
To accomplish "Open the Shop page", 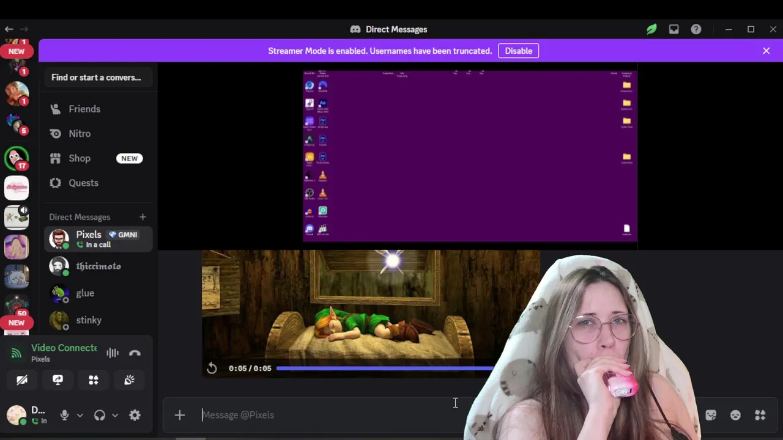I will click(x=98, y=158).
